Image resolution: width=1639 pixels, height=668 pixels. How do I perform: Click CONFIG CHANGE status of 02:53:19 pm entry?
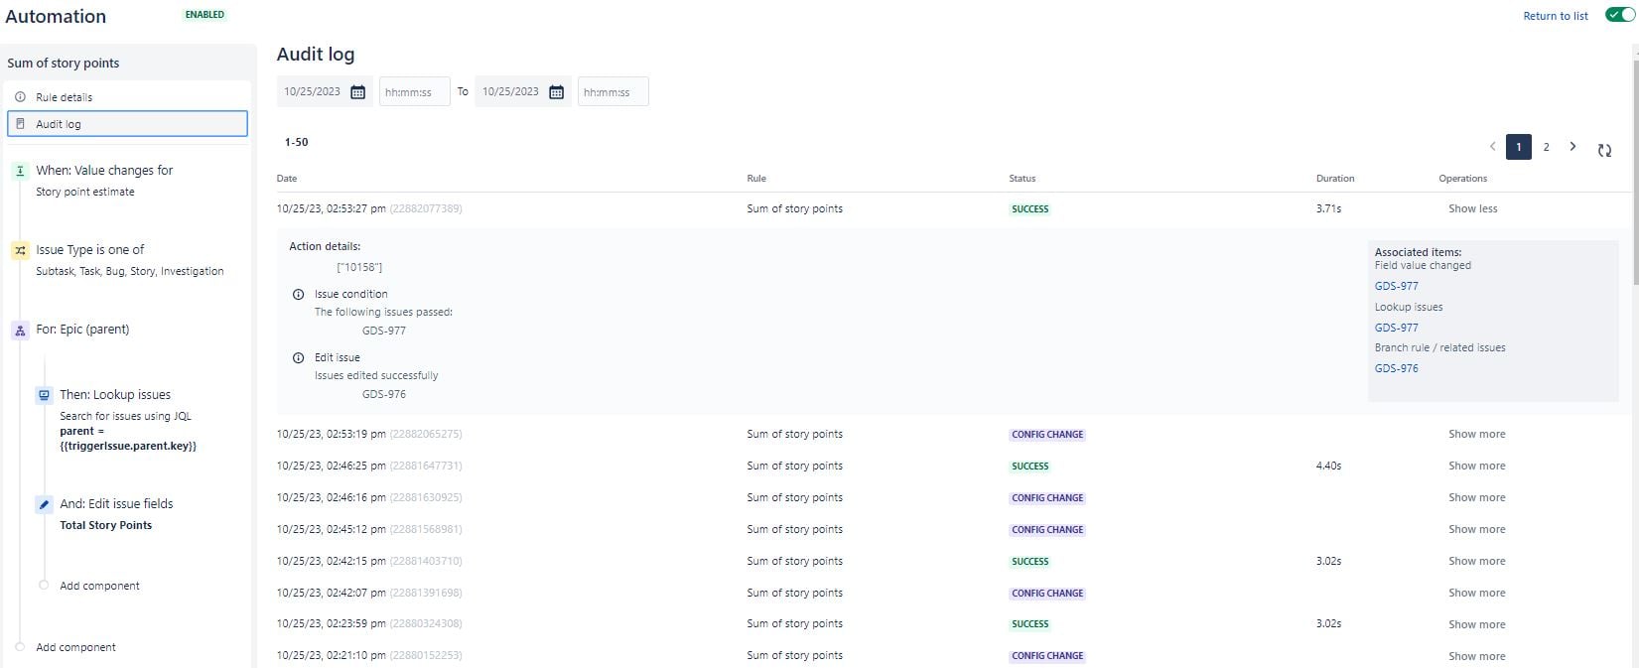tap(1047, 435)
